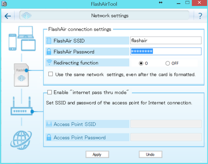Click the SD card icon beside FlashAir SSID
This screenshot has height=164, width=208.
[49, 41]
